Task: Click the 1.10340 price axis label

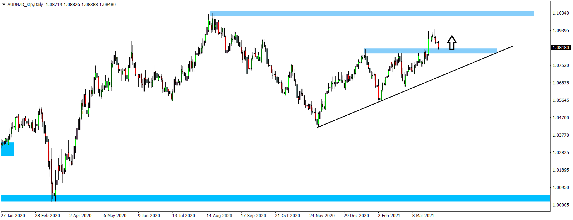Action: (561, 13)
